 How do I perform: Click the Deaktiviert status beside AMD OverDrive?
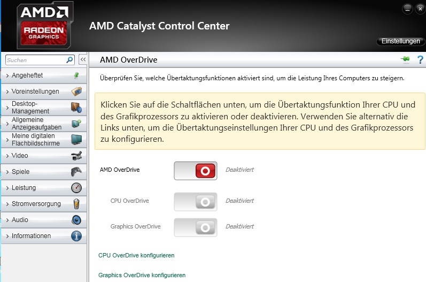click(x=239, y=170)
